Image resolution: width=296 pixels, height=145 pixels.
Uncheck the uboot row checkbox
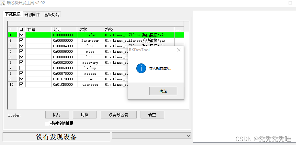[x=21, y=46]
